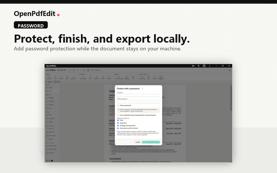Click the Password input field in dialog
Image resolution: width=277 pixels, height=173 pixels.
pyautogui.click(x=138, y=95)
